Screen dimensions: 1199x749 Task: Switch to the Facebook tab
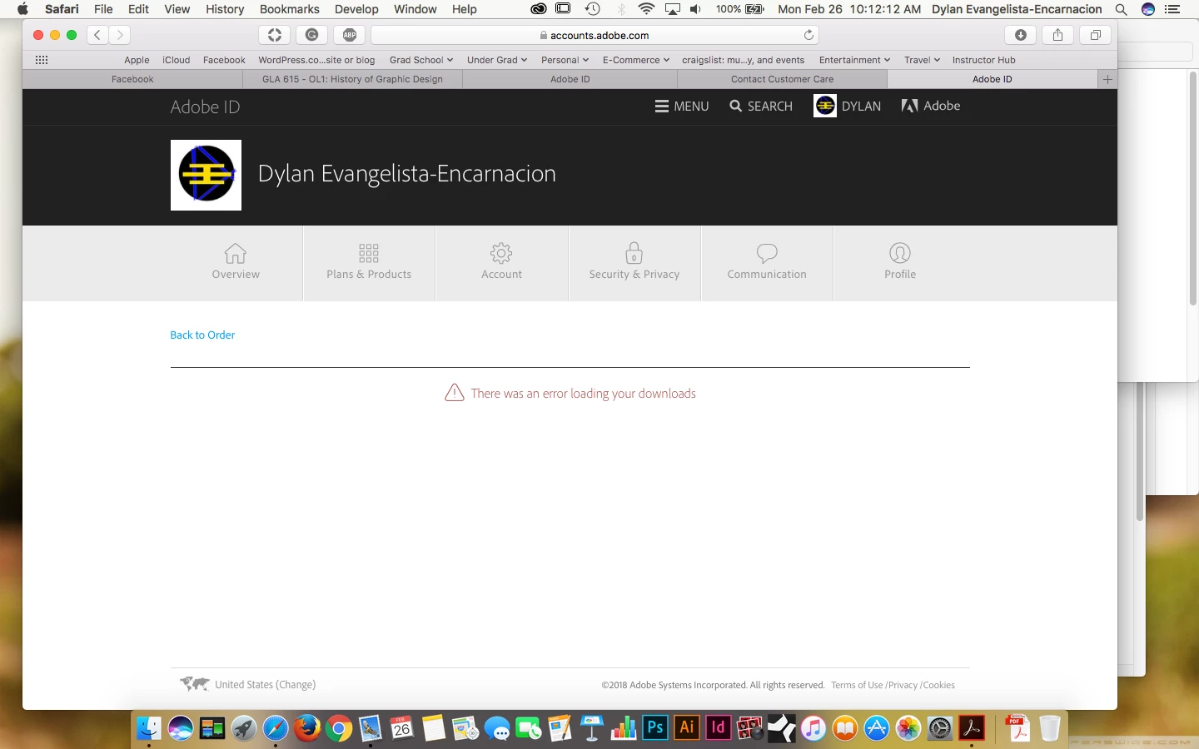click(132, 79)
